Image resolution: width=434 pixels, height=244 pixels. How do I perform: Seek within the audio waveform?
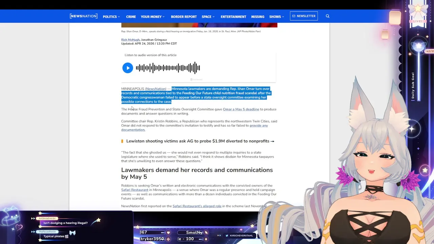click(x=168, y=68)
